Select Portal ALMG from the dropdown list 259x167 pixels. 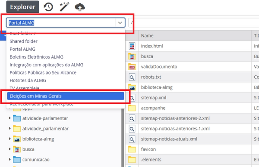(x=22, y=49)
